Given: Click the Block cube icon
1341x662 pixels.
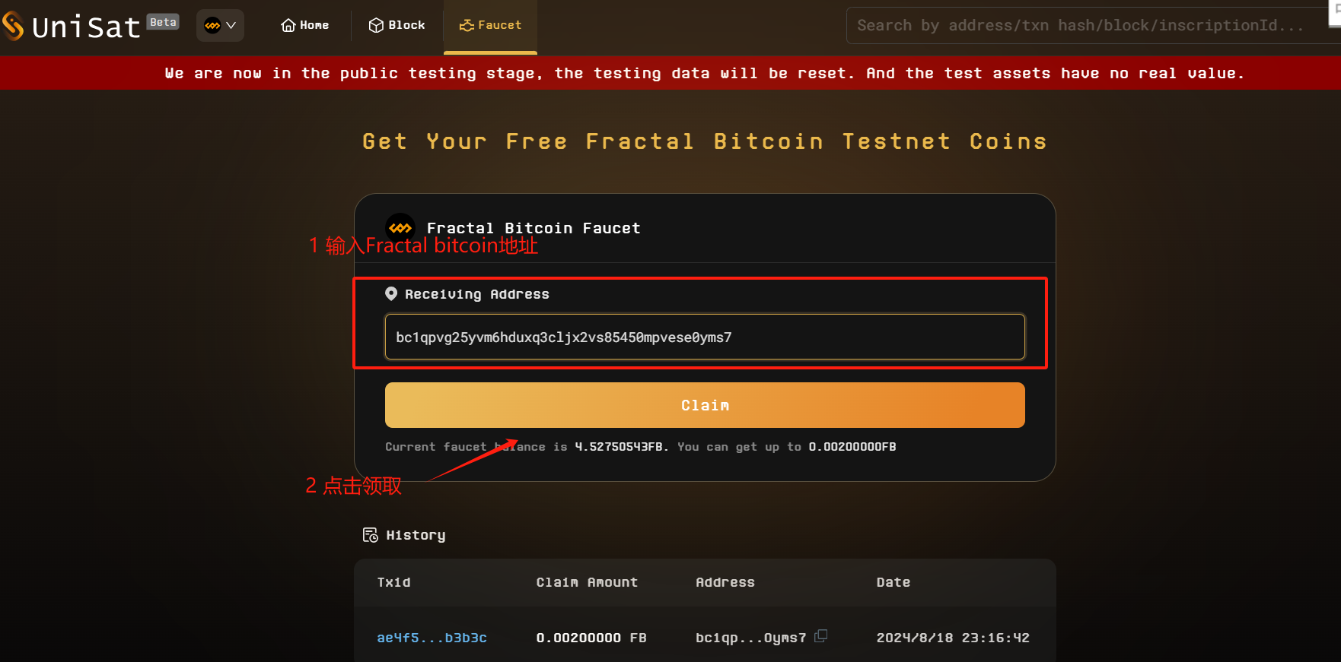Looking at the screenshot, I should pos(377,25).
